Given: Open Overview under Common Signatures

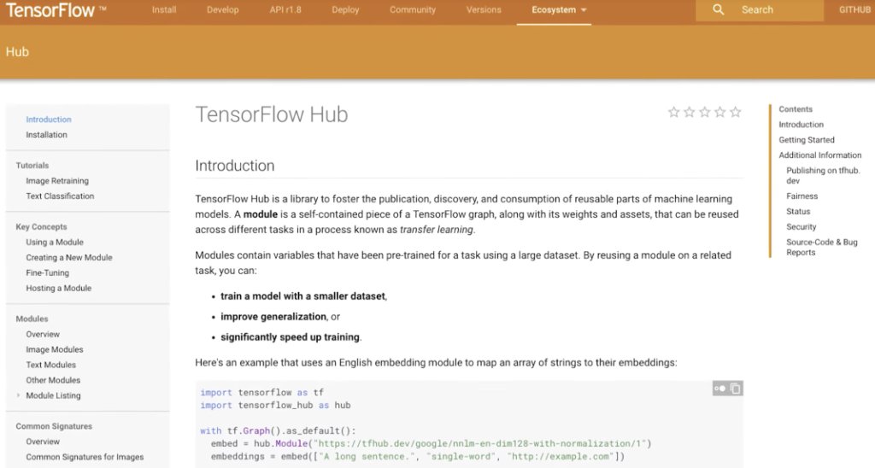Looking at the screenshot, I should pyautogui.click(x=43, y=442).
